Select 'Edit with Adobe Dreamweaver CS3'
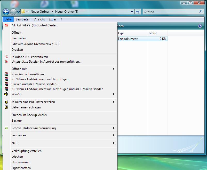207x170 pixels. click(35, 44)
